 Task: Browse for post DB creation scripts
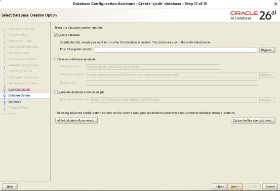point(267,50)
